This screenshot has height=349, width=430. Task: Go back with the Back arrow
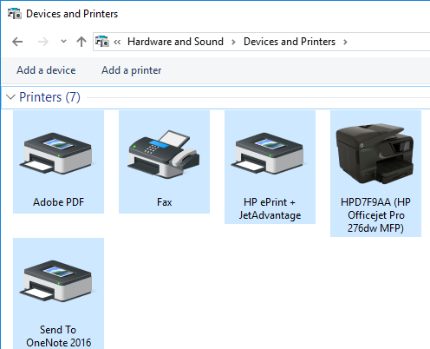click(17, 42)
